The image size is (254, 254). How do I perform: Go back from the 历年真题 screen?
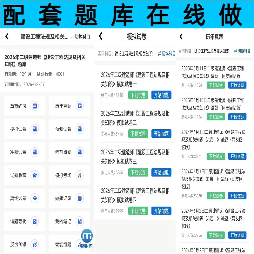point(181,37)
